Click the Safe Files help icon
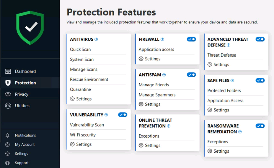 232,80
